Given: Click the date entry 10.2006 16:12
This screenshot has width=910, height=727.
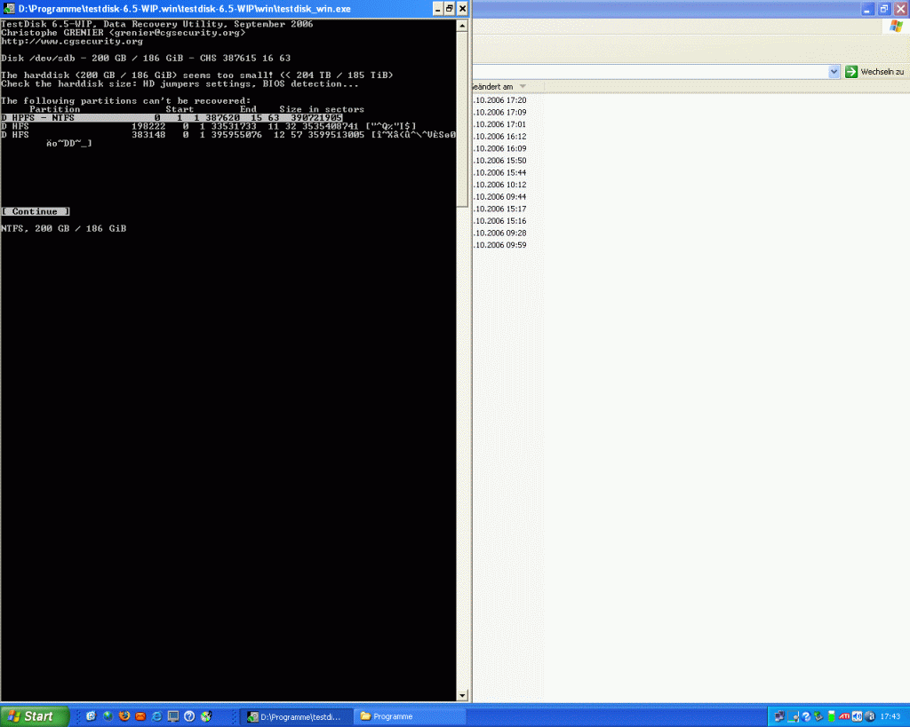Looking at the screenshot, I should point(499,137).
